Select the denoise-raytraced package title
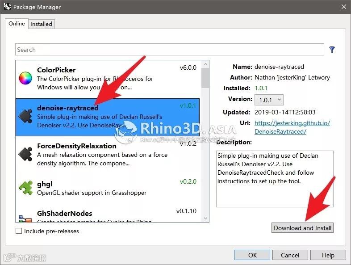Screen dimensions: 351x265 click(x=67, y=108)
